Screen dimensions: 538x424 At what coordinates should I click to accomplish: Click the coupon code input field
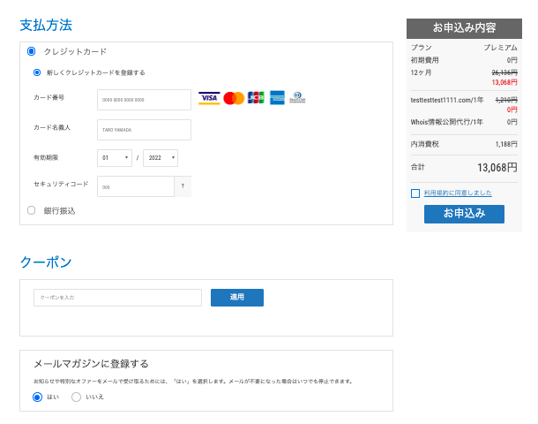pyautogui.click(x=117, y=298)
